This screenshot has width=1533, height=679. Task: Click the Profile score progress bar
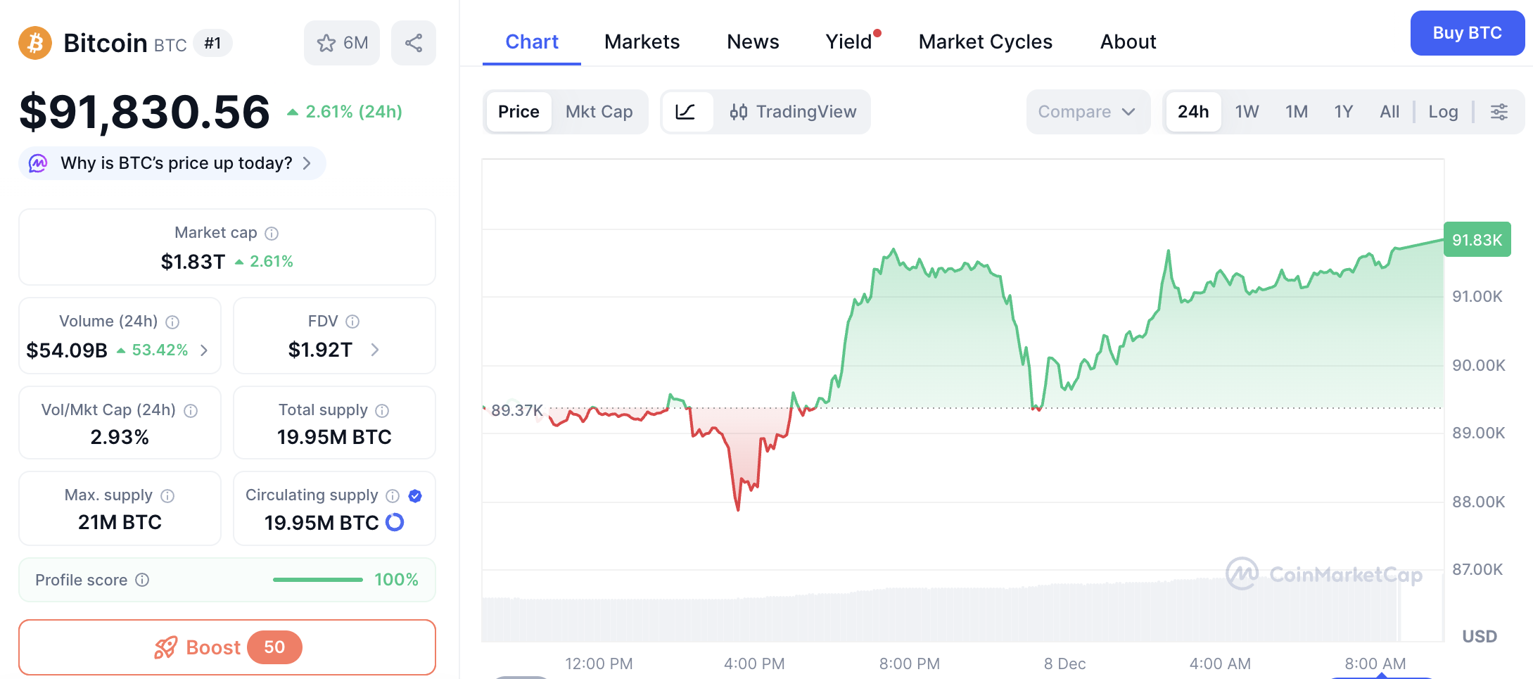[317, 580]
